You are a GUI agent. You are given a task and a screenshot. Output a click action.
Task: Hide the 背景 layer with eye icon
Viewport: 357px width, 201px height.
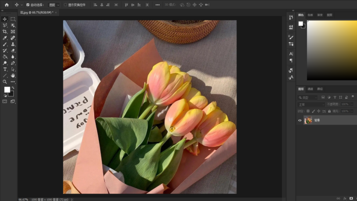click(x=300, y=120)
